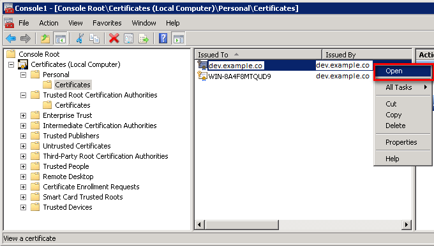
Task: Click the Trusted Devices folder icon
Action: click(35, 206)
